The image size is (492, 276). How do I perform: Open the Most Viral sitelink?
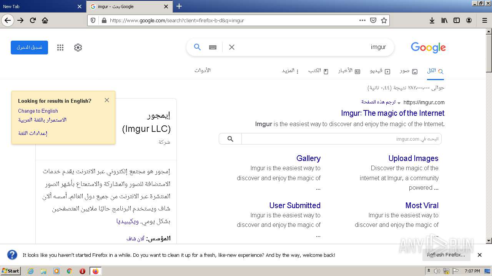[x=422, y=205]
